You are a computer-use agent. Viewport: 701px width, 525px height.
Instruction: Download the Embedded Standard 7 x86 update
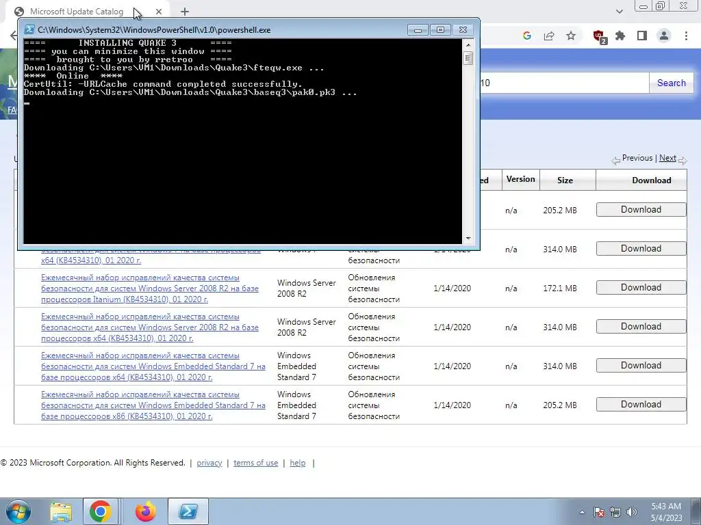641,404
